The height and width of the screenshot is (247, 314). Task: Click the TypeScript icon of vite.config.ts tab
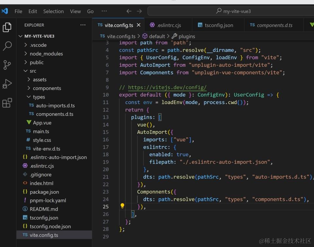coord(100,25)
